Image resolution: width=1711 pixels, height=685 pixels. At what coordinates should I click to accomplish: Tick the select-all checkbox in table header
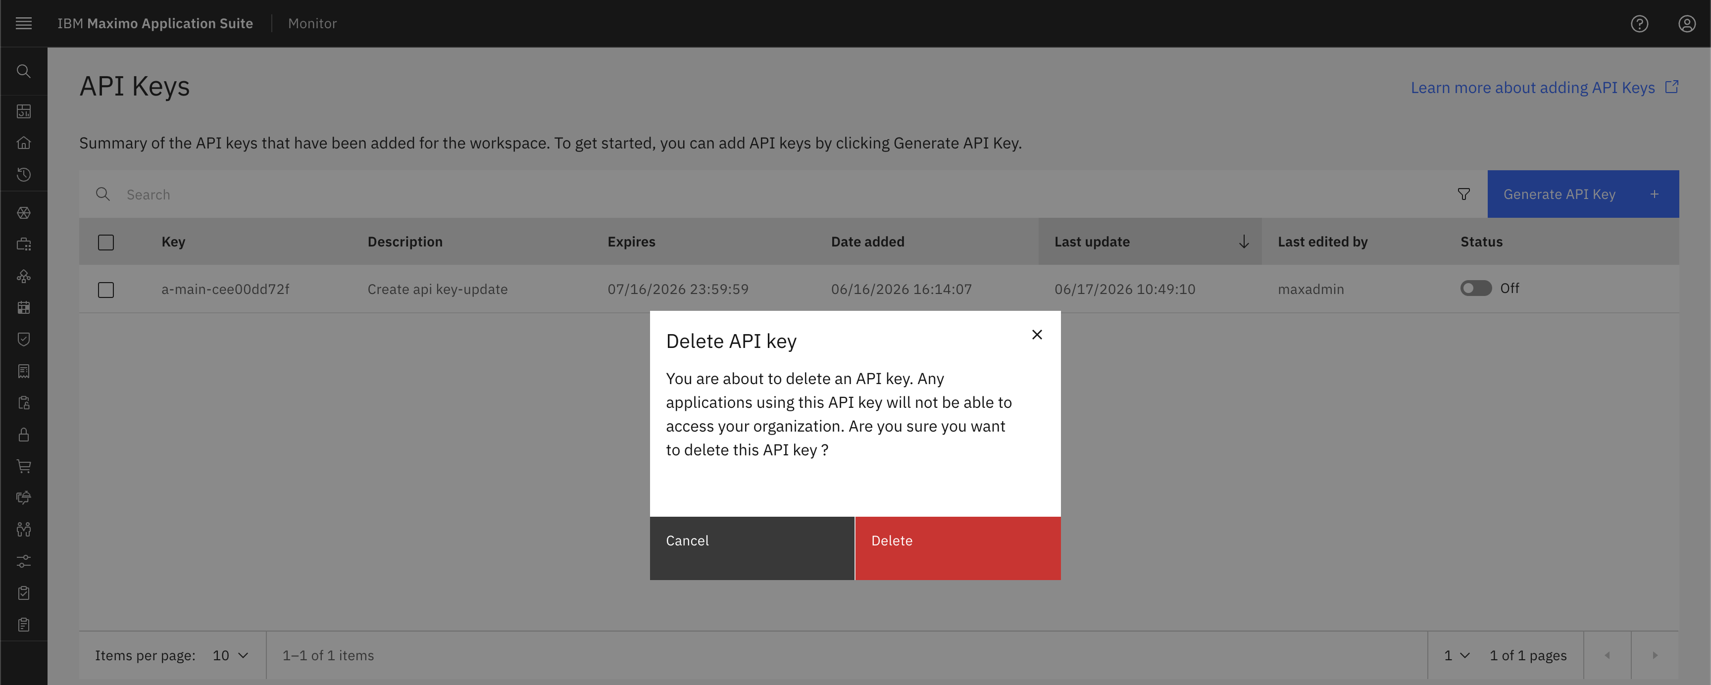pos(105,242)
